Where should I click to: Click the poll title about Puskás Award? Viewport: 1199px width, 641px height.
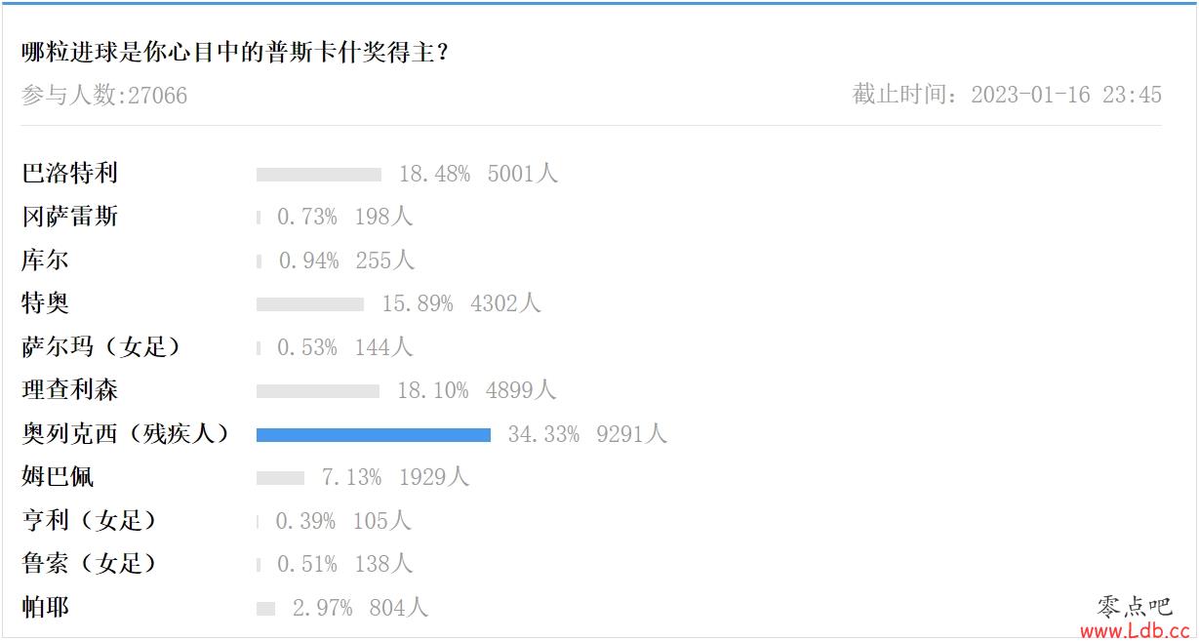coord(235,52)
